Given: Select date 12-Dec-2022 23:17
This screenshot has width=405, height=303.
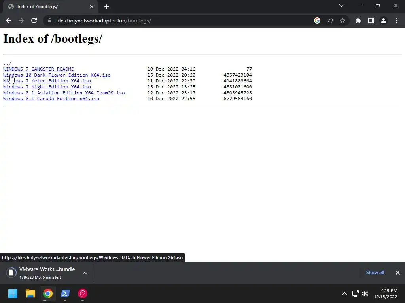Looking at the screenshot, I should click(x=171, y=93).
